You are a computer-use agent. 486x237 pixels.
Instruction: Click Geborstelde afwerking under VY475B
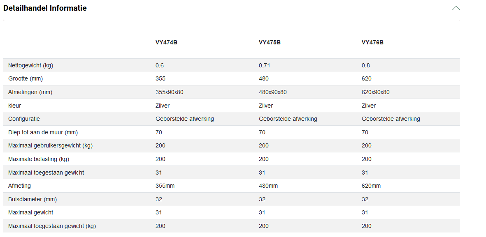[288, 119]
